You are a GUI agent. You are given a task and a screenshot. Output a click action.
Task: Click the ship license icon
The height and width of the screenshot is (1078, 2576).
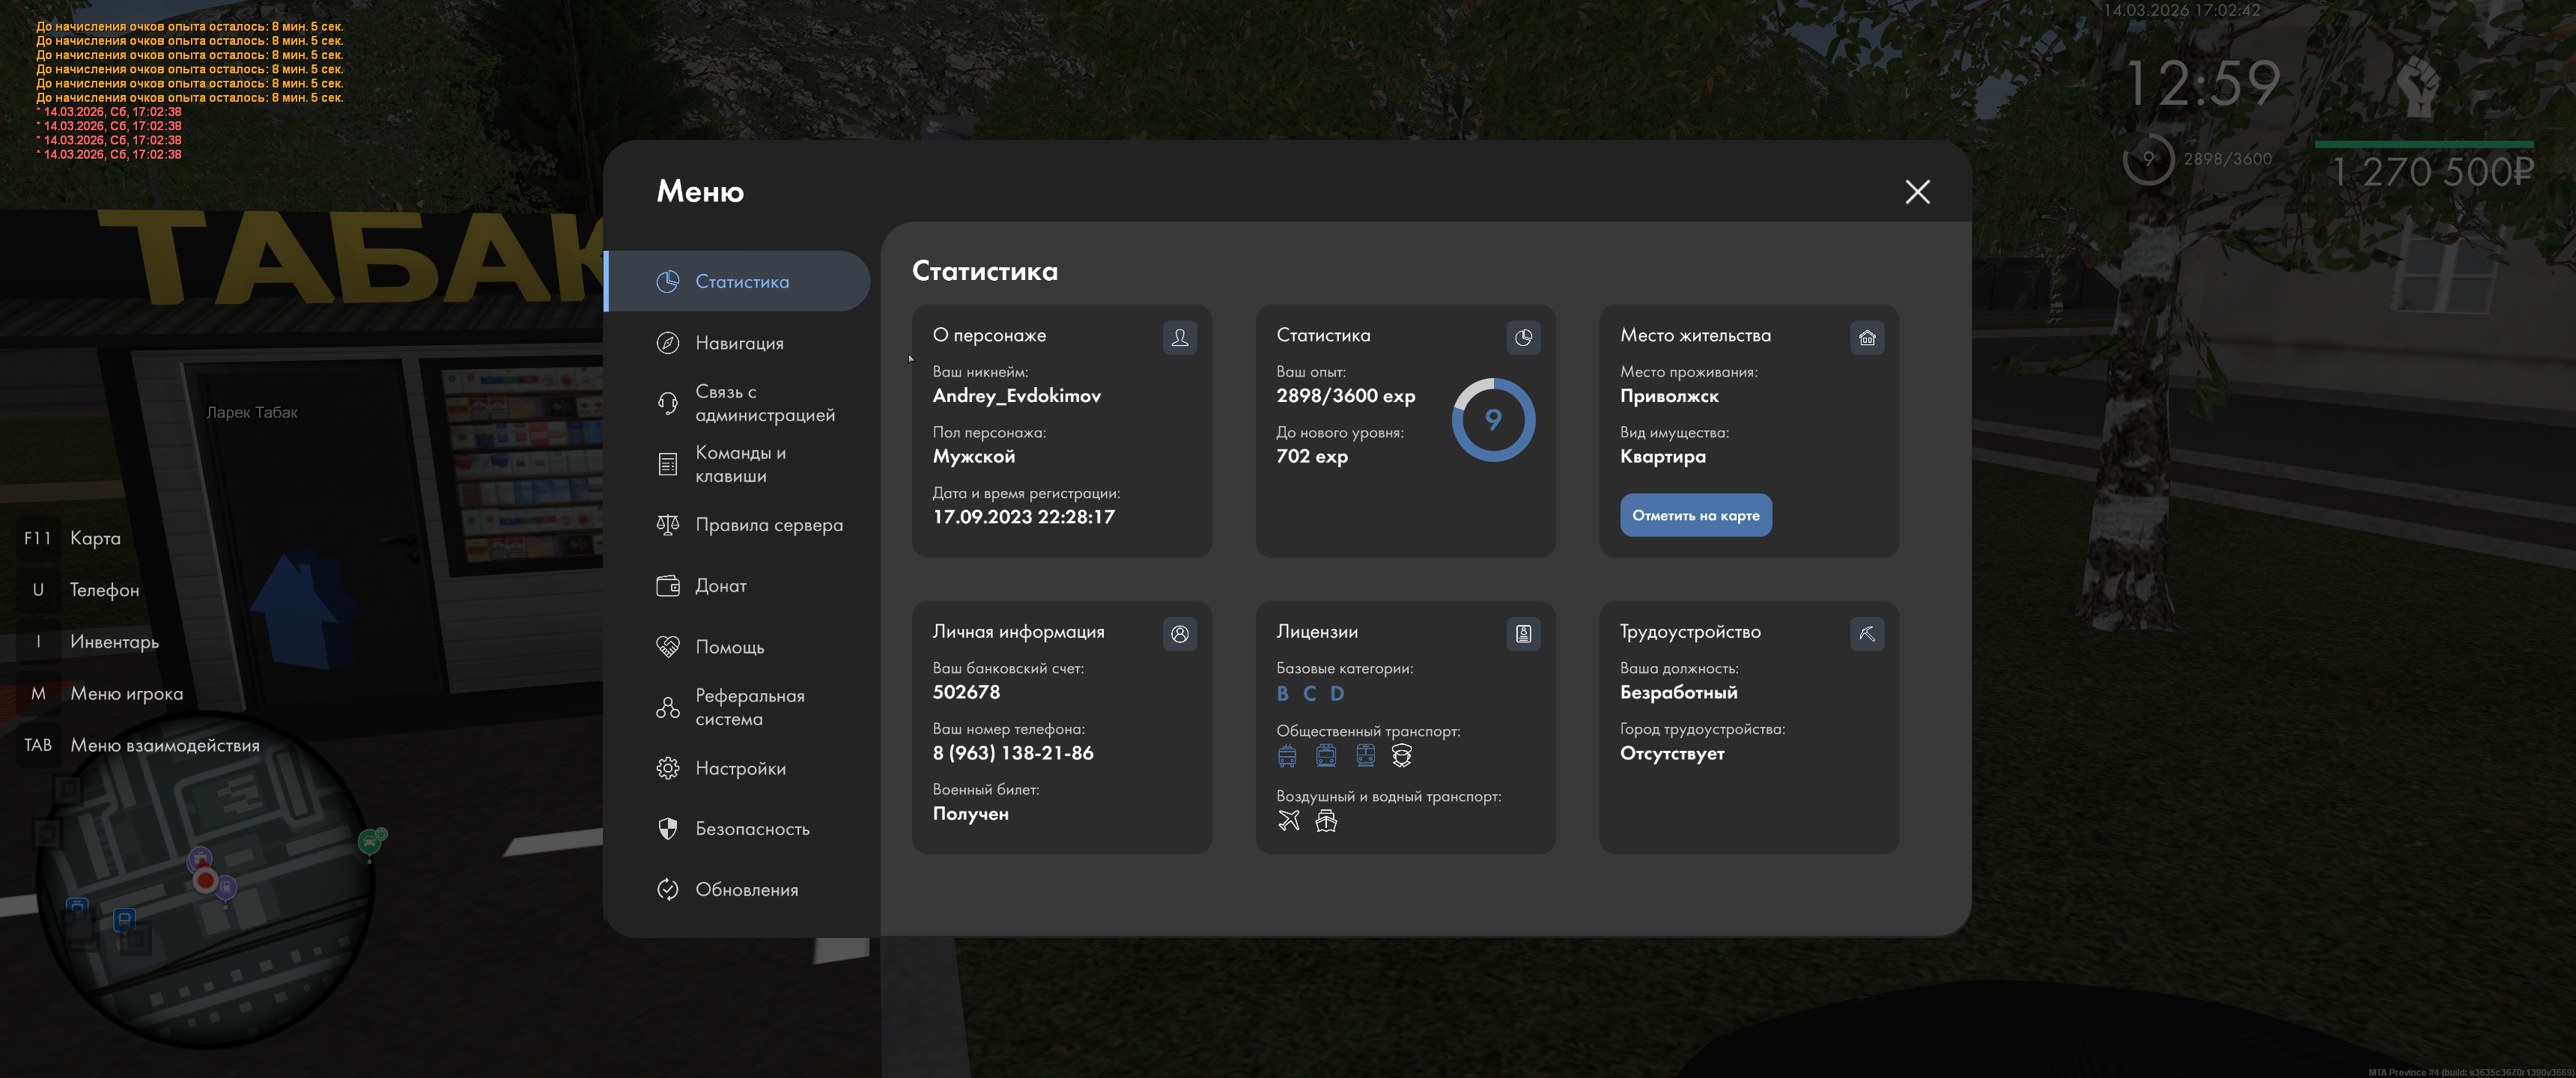click(x=1326, y=821)
